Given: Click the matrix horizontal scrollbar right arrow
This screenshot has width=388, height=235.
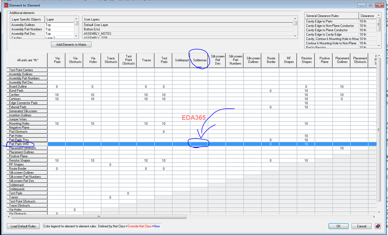Looking at the screenshot, I should (x=374, y=217).
